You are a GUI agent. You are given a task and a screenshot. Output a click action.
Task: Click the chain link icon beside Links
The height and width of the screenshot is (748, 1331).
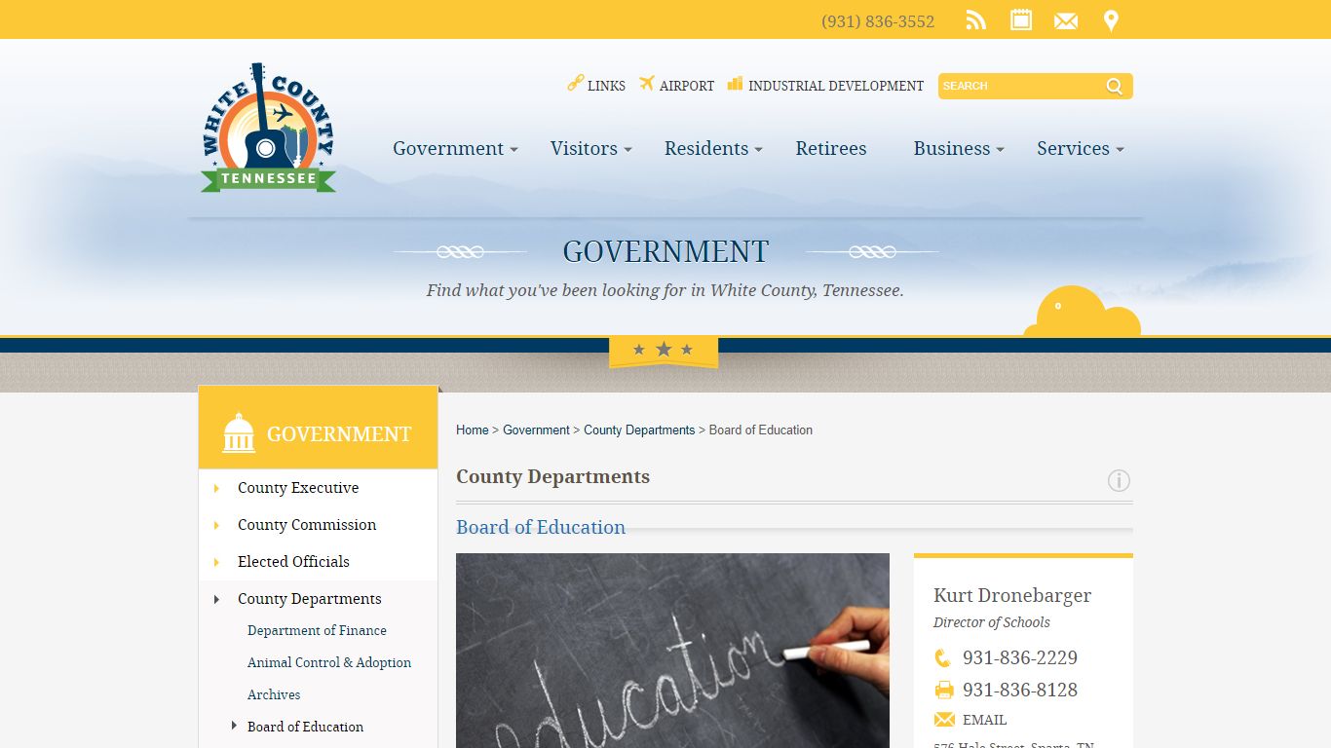[x=575, y=84]
